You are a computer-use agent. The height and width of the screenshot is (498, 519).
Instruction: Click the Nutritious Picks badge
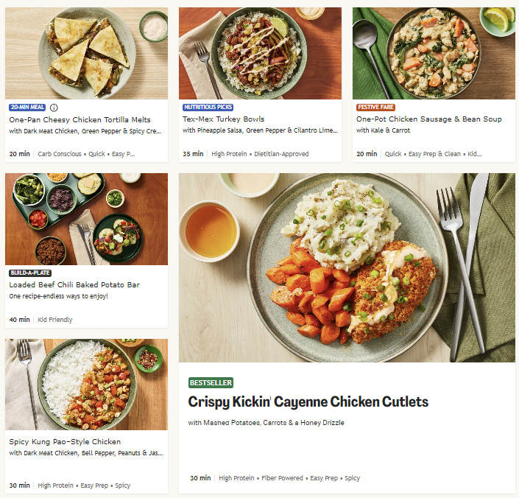(x=208, y=108)
